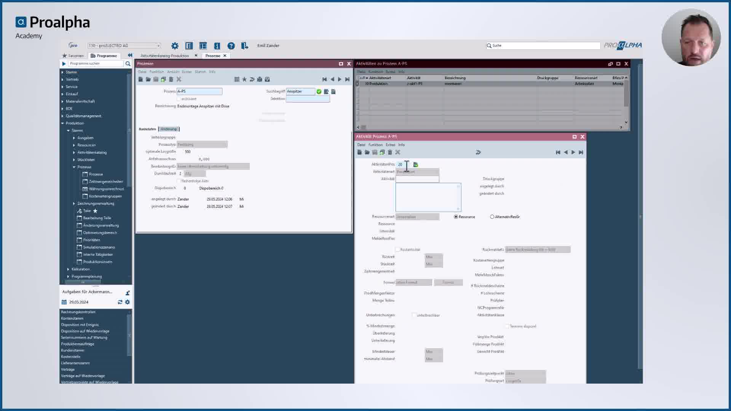Click the cancel X icon in Aktivität Prozess toolbar
This screenshot has height=411, width=731.
click(x=397, y=152)
